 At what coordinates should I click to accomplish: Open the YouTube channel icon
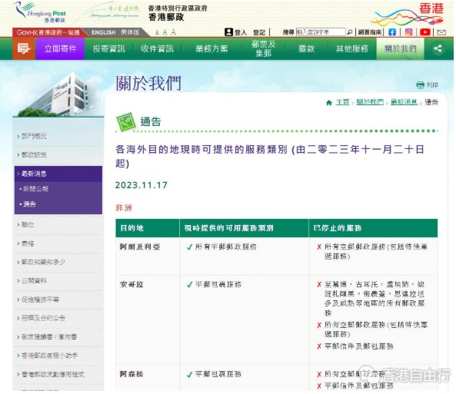[425, 32]
